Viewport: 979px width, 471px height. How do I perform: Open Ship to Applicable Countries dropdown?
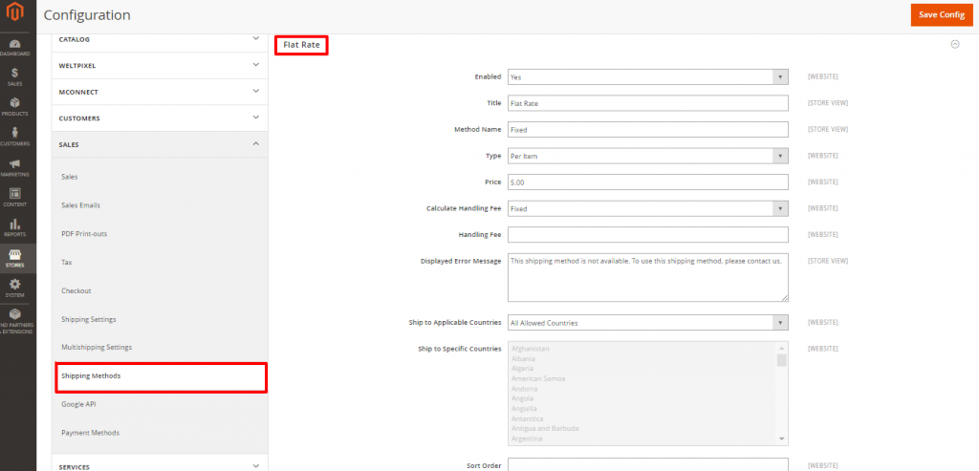tap(648, 323)
